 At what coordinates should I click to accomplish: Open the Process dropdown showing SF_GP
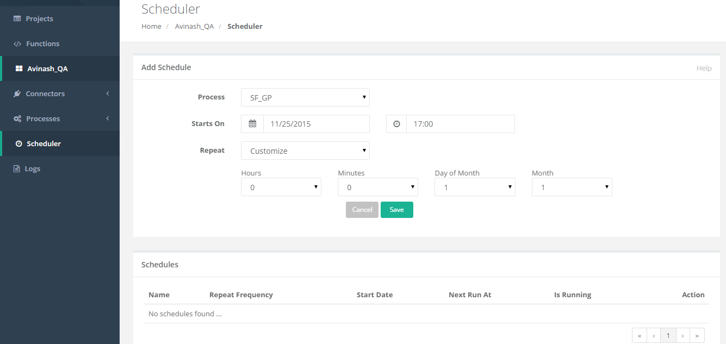(x=305, y=97)
